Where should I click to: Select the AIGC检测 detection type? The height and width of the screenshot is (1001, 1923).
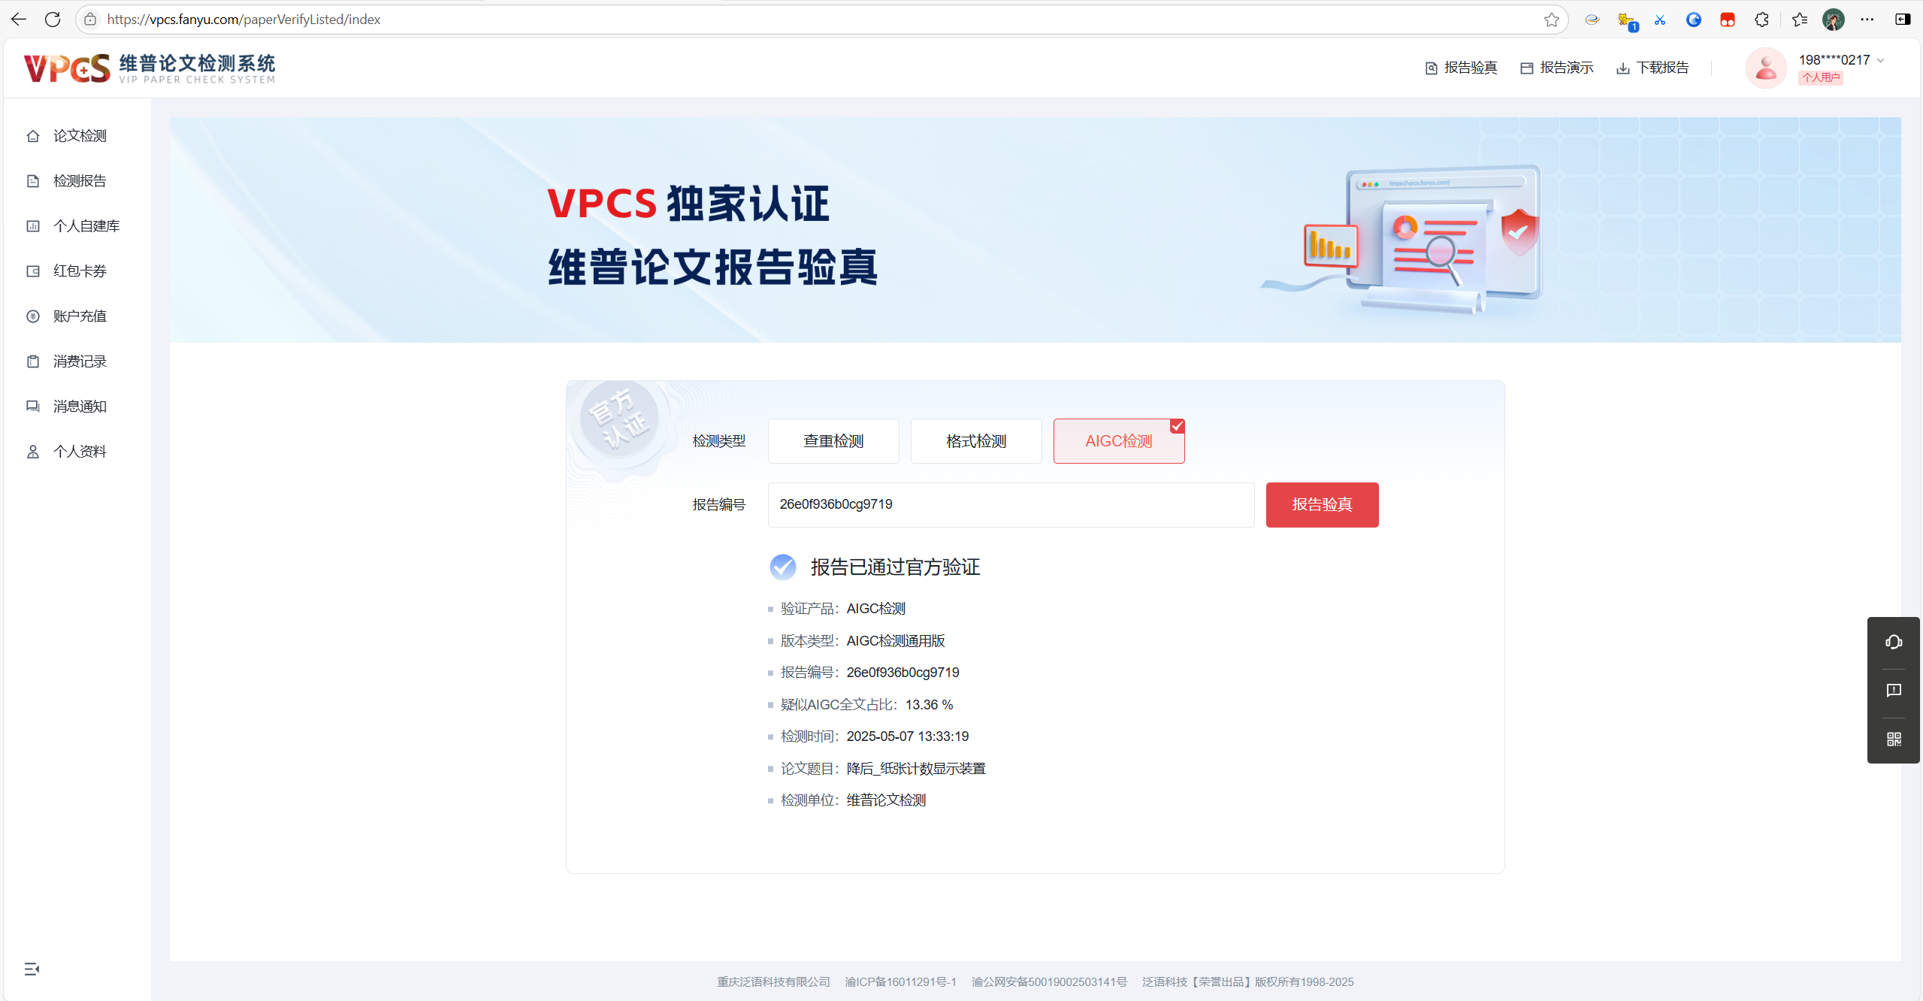1118,441
